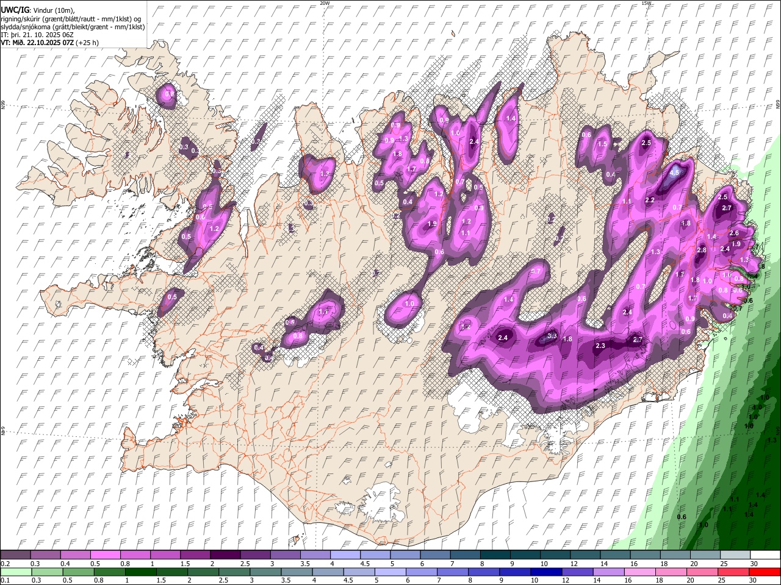The height and width of the screenshot is (585, 781).
Task: Click the 0.4 swatch in the upper snow legend
Action: click(x=75, y=555)
